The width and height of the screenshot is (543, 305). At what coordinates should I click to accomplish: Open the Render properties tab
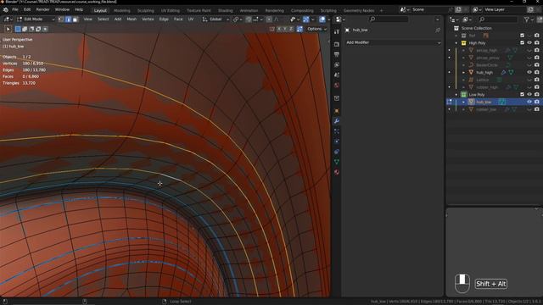pyautogui.click(x=337, y=44)
